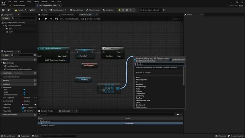The width and height of the screenshot is (245, 138).
Task: Click the Save blueprint icon
Action: point(3,10)
